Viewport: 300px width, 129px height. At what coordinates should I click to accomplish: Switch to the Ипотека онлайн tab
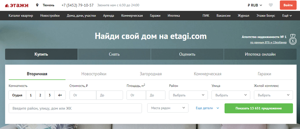pos(260,54)
